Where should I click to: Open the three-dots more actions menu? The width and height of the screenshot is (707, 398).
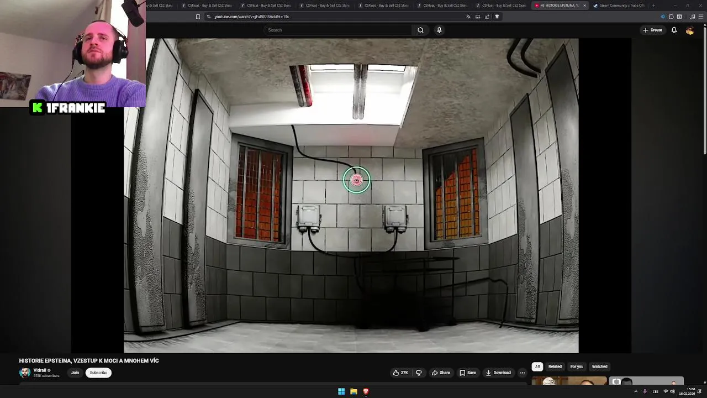coord(522,373)
